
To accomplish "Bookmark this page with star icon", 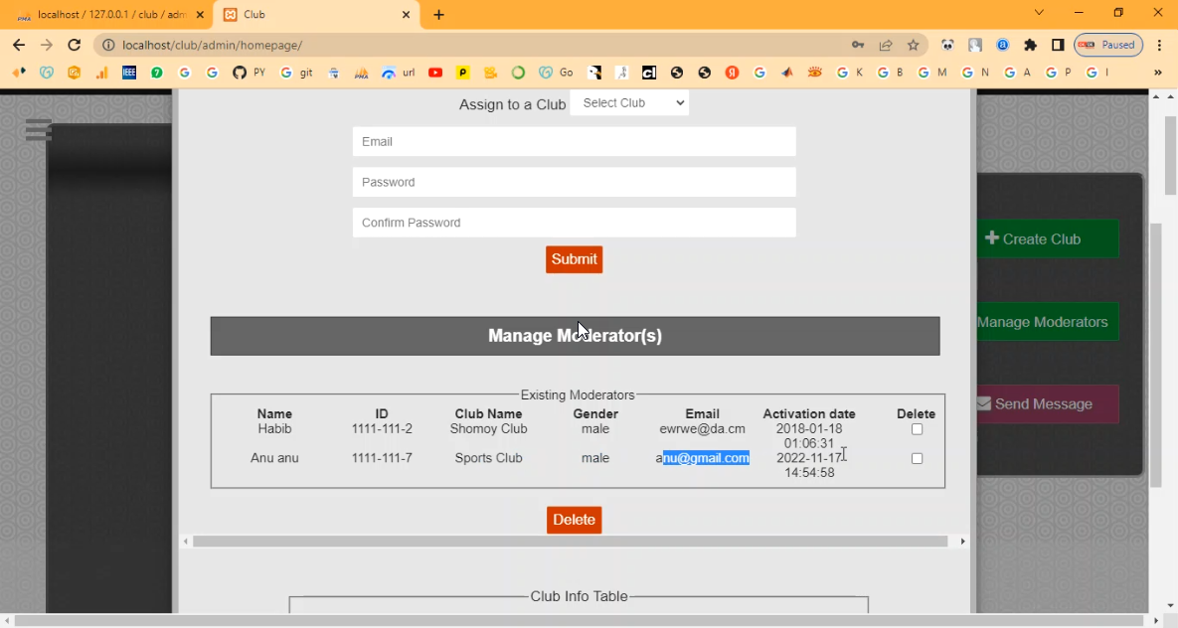I will [913, 45].
